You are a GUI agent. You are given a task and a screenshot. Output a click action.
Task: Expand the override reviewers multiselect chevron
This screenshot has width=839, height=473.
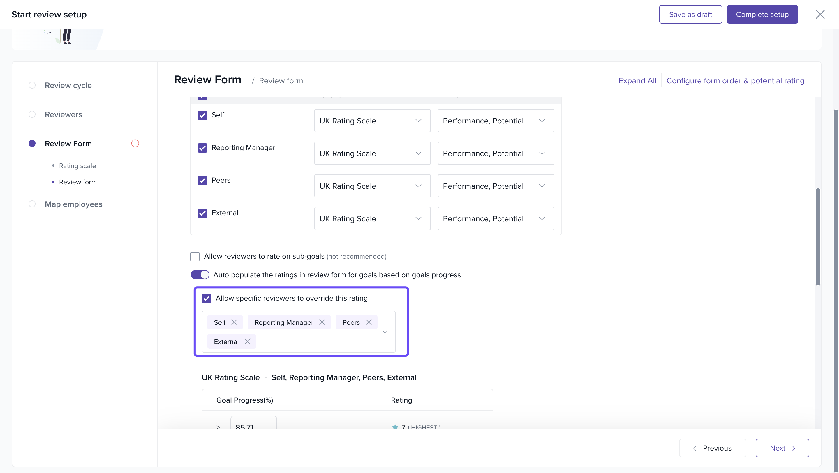(x=385, y=332)
